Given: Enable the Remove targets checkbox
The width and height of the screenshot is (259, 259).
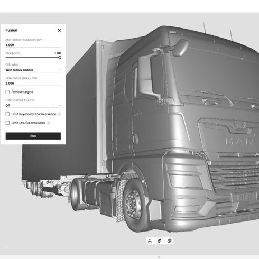Looking at the screenshot, I should point(7,92).
